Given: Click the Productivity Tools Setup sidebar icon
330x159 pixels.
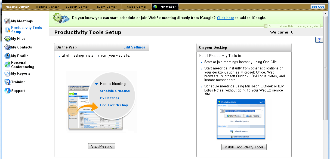Looking at the screenshot, I should pyautogui.click(x=8, y=30).
